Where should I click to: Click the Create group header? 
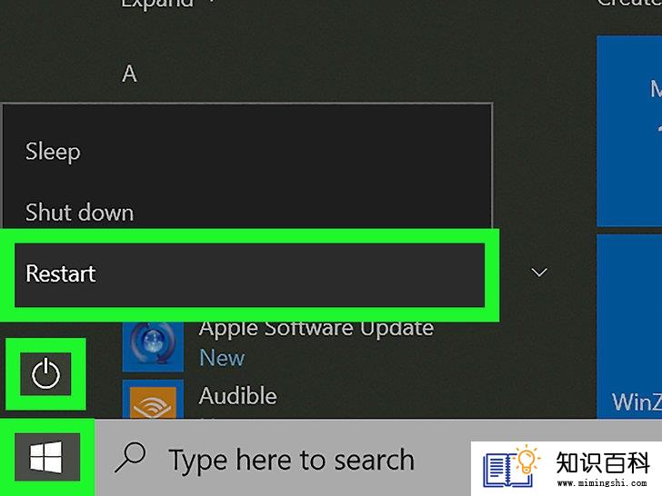(x=629, y=4)
